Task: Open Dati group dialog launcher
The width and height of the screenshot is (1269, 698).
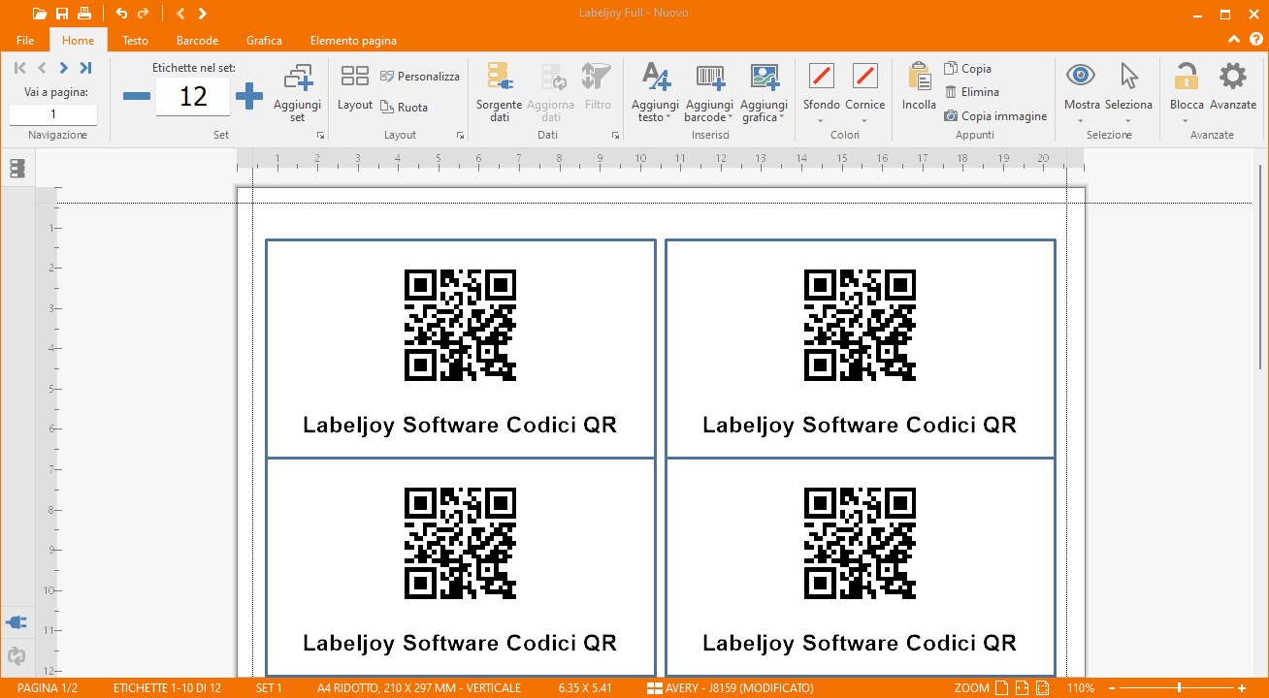Action: 615,136
